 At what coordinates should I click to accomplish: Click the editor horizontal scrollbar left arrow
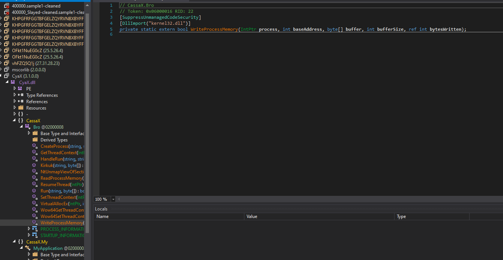[x=119, y=199]
